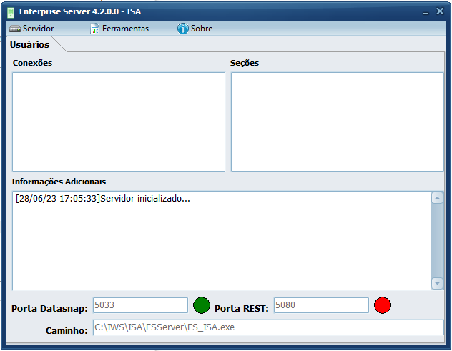Click inside the Seções list box
This screenshot has height=351, width=452.
[x=337, y=122]
